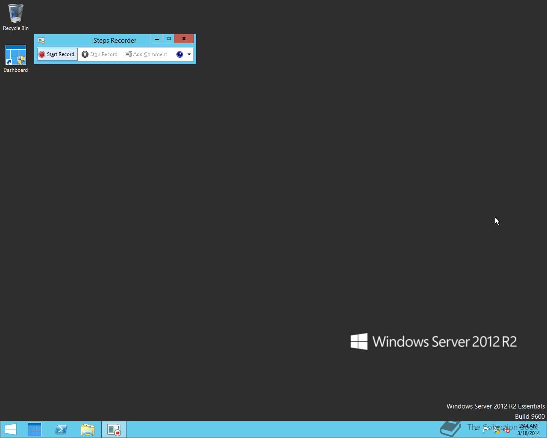Maximize the Steps Recorder window
Viewport: 547px width, 438px height.
click(168, 39)
